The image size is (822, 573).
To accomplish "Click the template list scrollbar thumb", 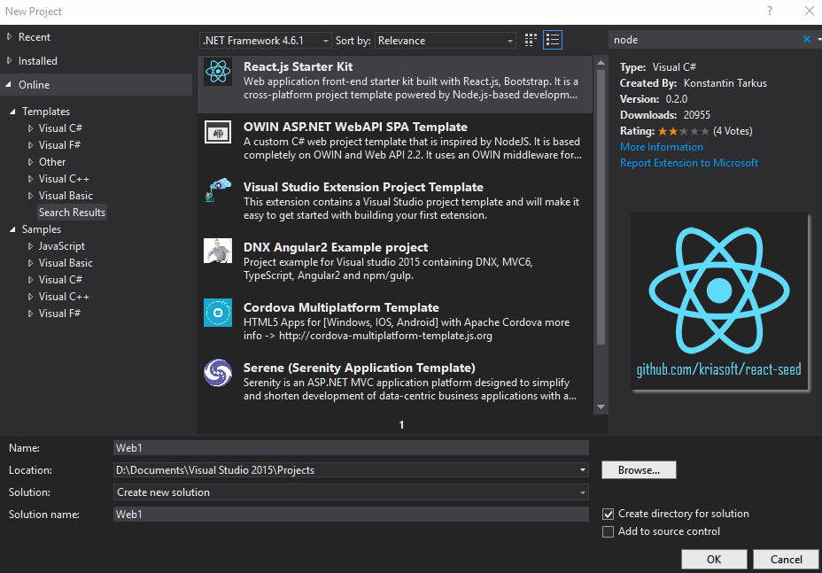I will tap(601, 206).
